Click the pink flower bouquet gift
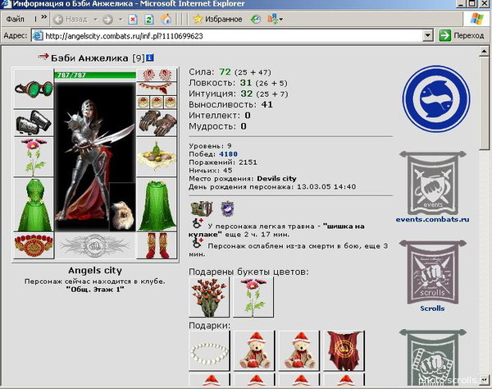This screenshot has height=389, width=492. click(253, 297)
